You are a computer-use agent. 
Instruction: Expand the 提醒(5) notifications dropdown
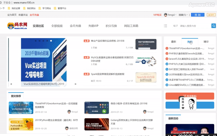coord(183,15)
